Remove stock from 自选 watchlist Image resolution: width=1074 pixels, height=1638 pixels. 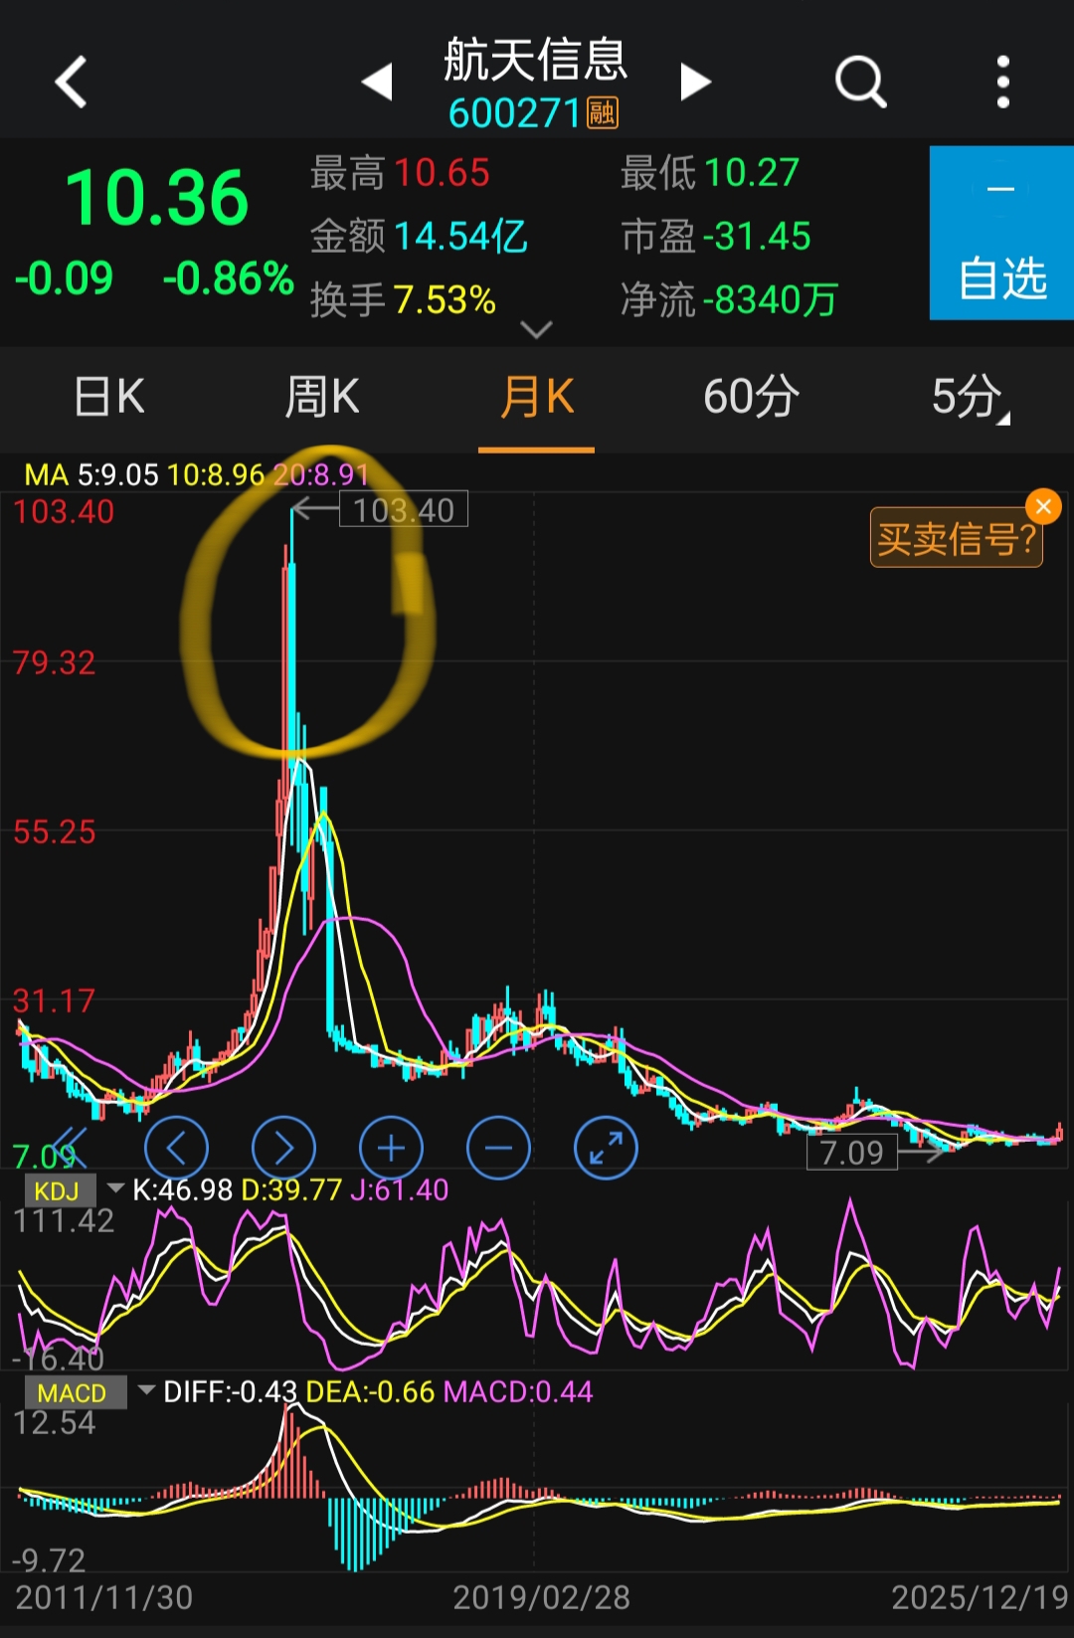point(1001,233)
